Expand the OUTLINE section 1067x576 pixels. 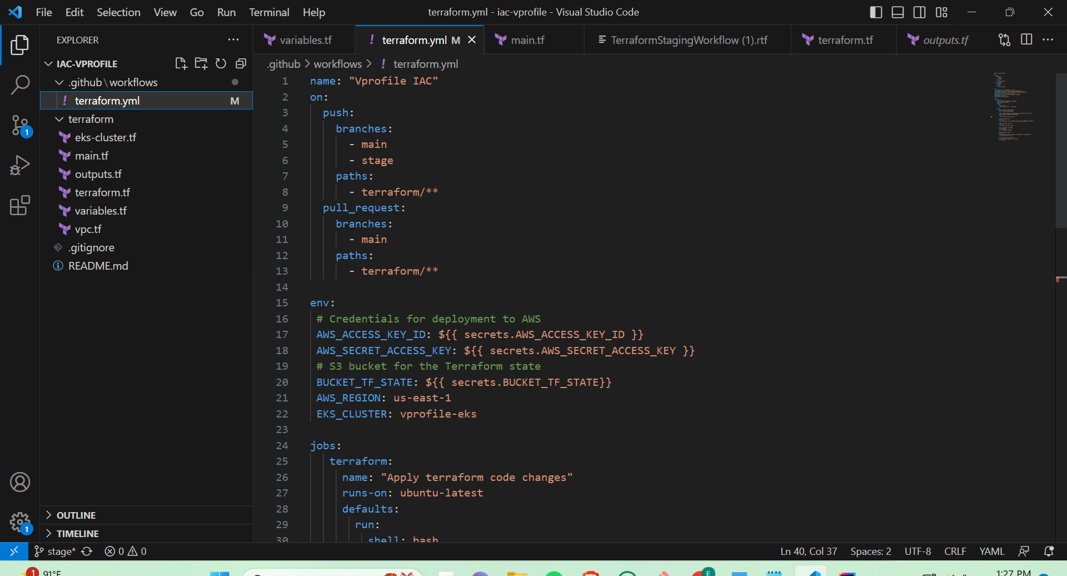tap(147, 515)
